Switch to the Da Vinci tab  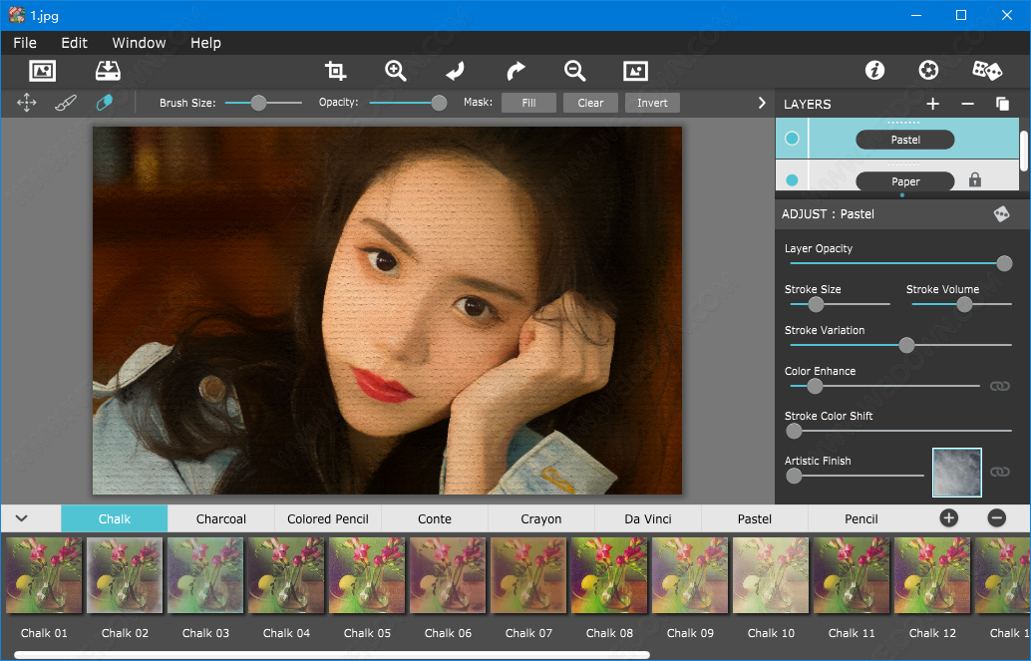pos(648,519)
